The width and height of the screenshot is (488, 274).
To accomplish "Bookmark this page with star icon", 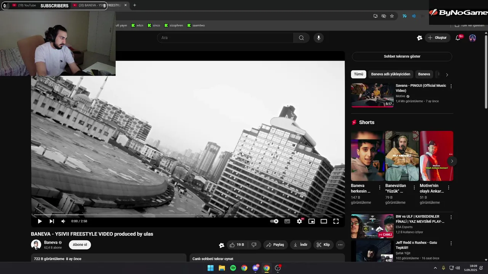I will point(392,16).
